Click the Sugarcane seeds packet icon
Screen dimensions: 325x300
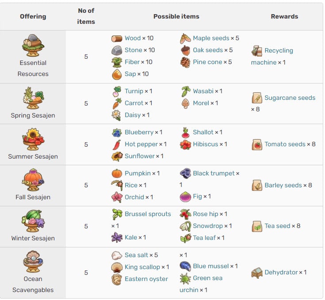[x=257, y=98]
